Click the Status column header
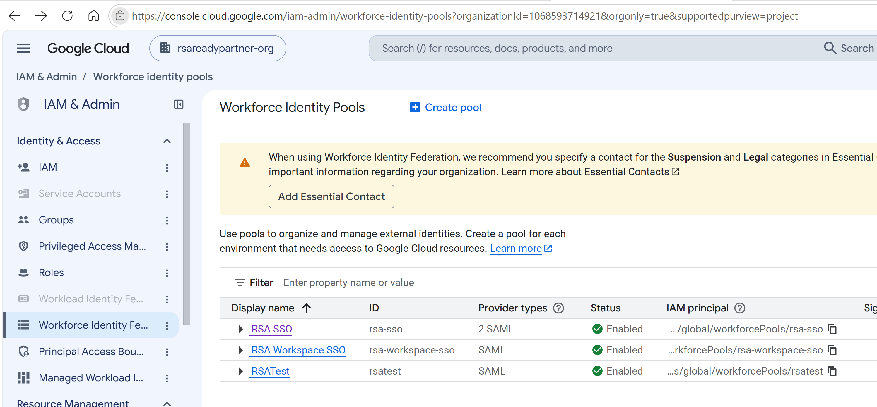Screen dimensions: 877x407 click(x=605, y=308)
